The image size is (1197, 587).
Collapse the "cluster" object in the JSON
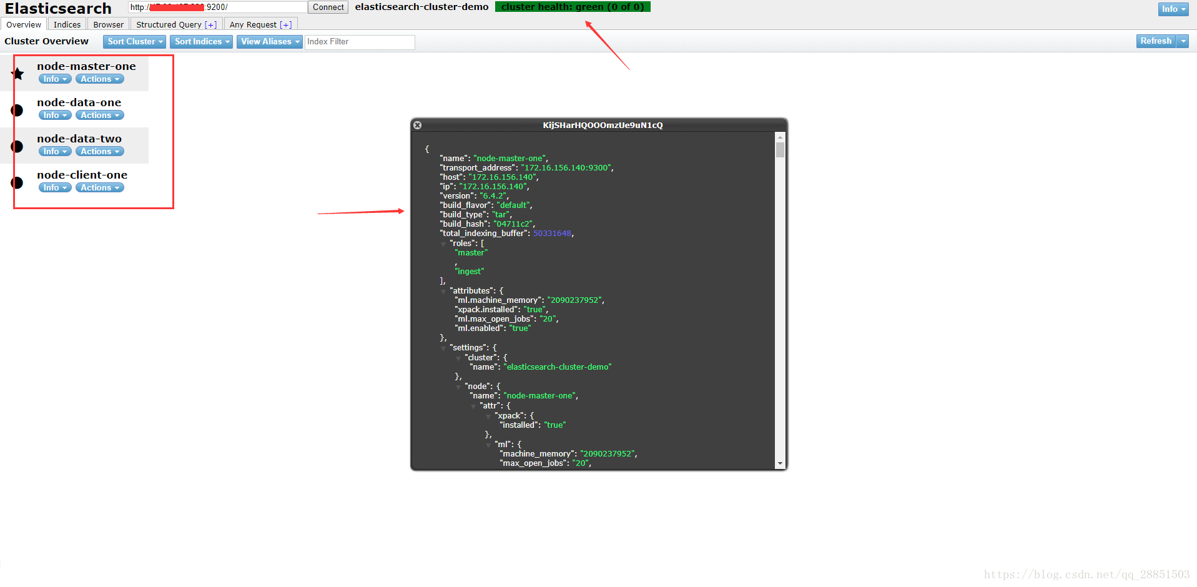click(x=458, y=358)
